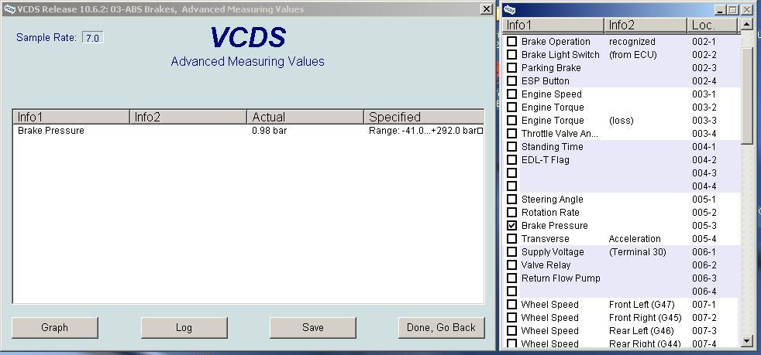Enable the Brake Operation checkbox

click(511, 42)
